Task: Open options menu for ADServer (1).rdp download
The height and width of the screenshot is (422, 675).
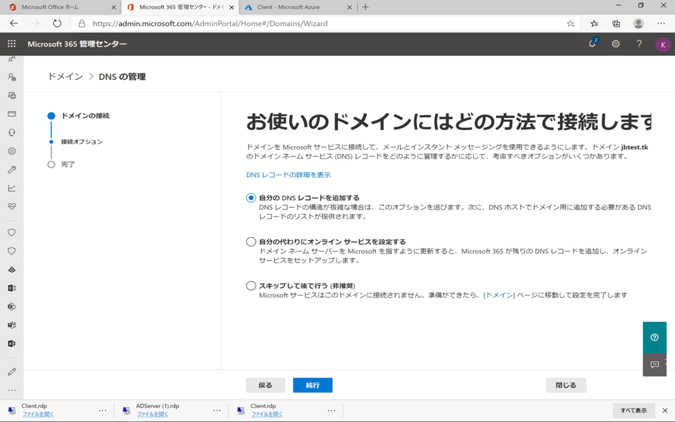Action: point(217,410)
